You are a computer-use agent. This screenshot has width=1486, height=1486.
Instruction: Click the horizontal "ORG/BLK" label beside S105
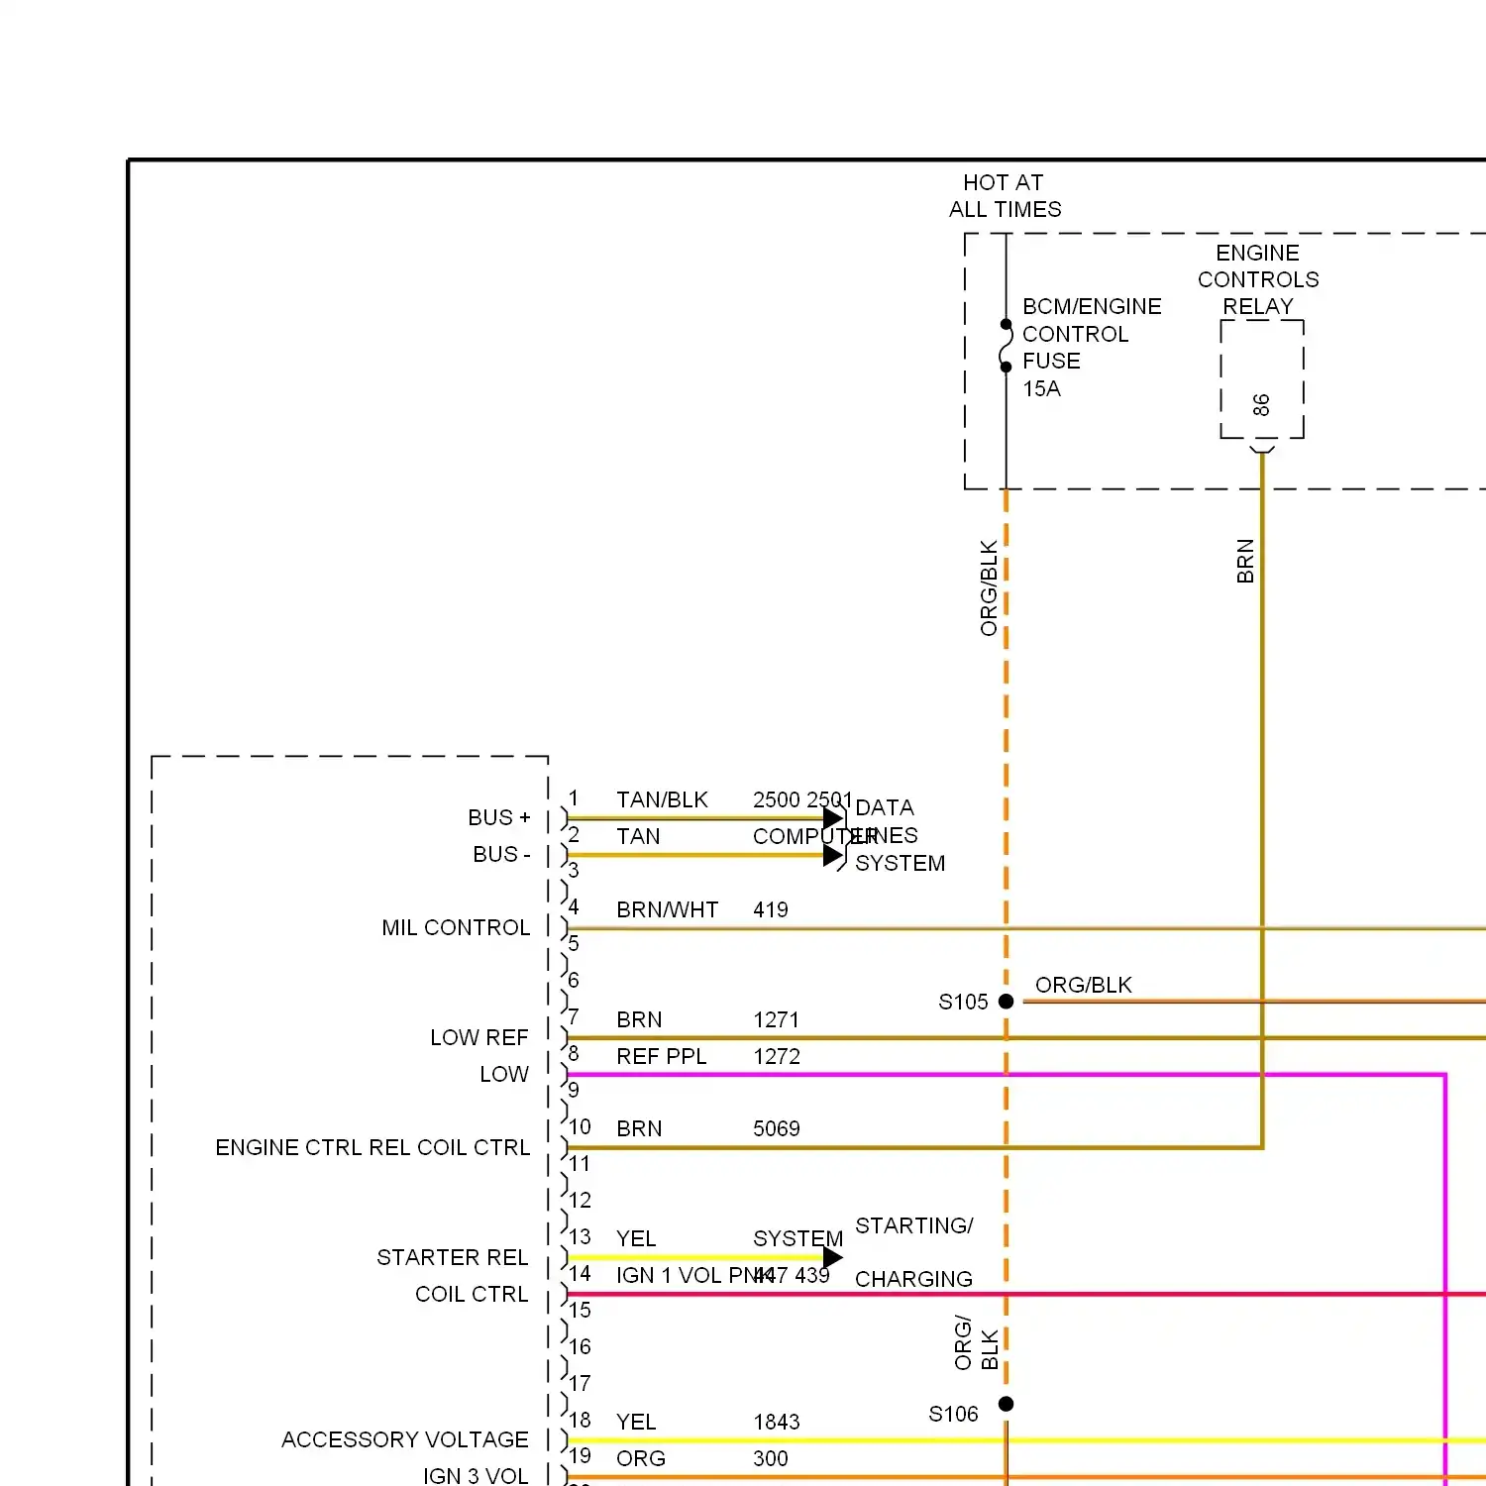pyautogui.click(x=1083, y=985)
